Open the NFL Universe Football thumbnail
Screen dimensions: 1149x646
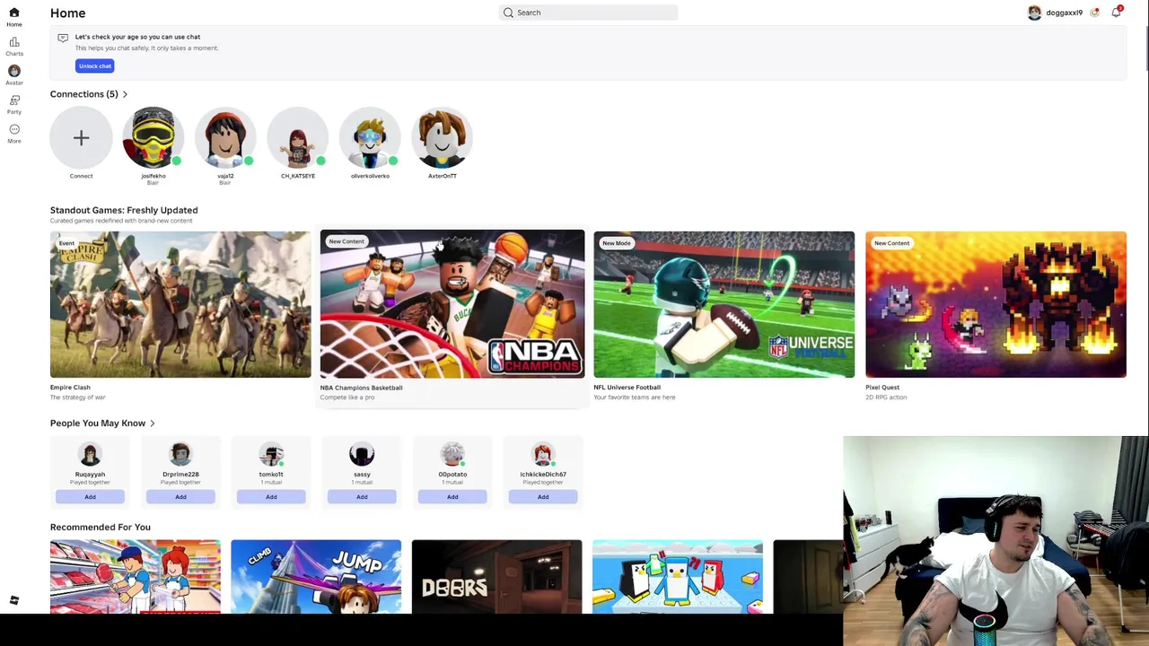pyautogui.click(x=724, y=304)
